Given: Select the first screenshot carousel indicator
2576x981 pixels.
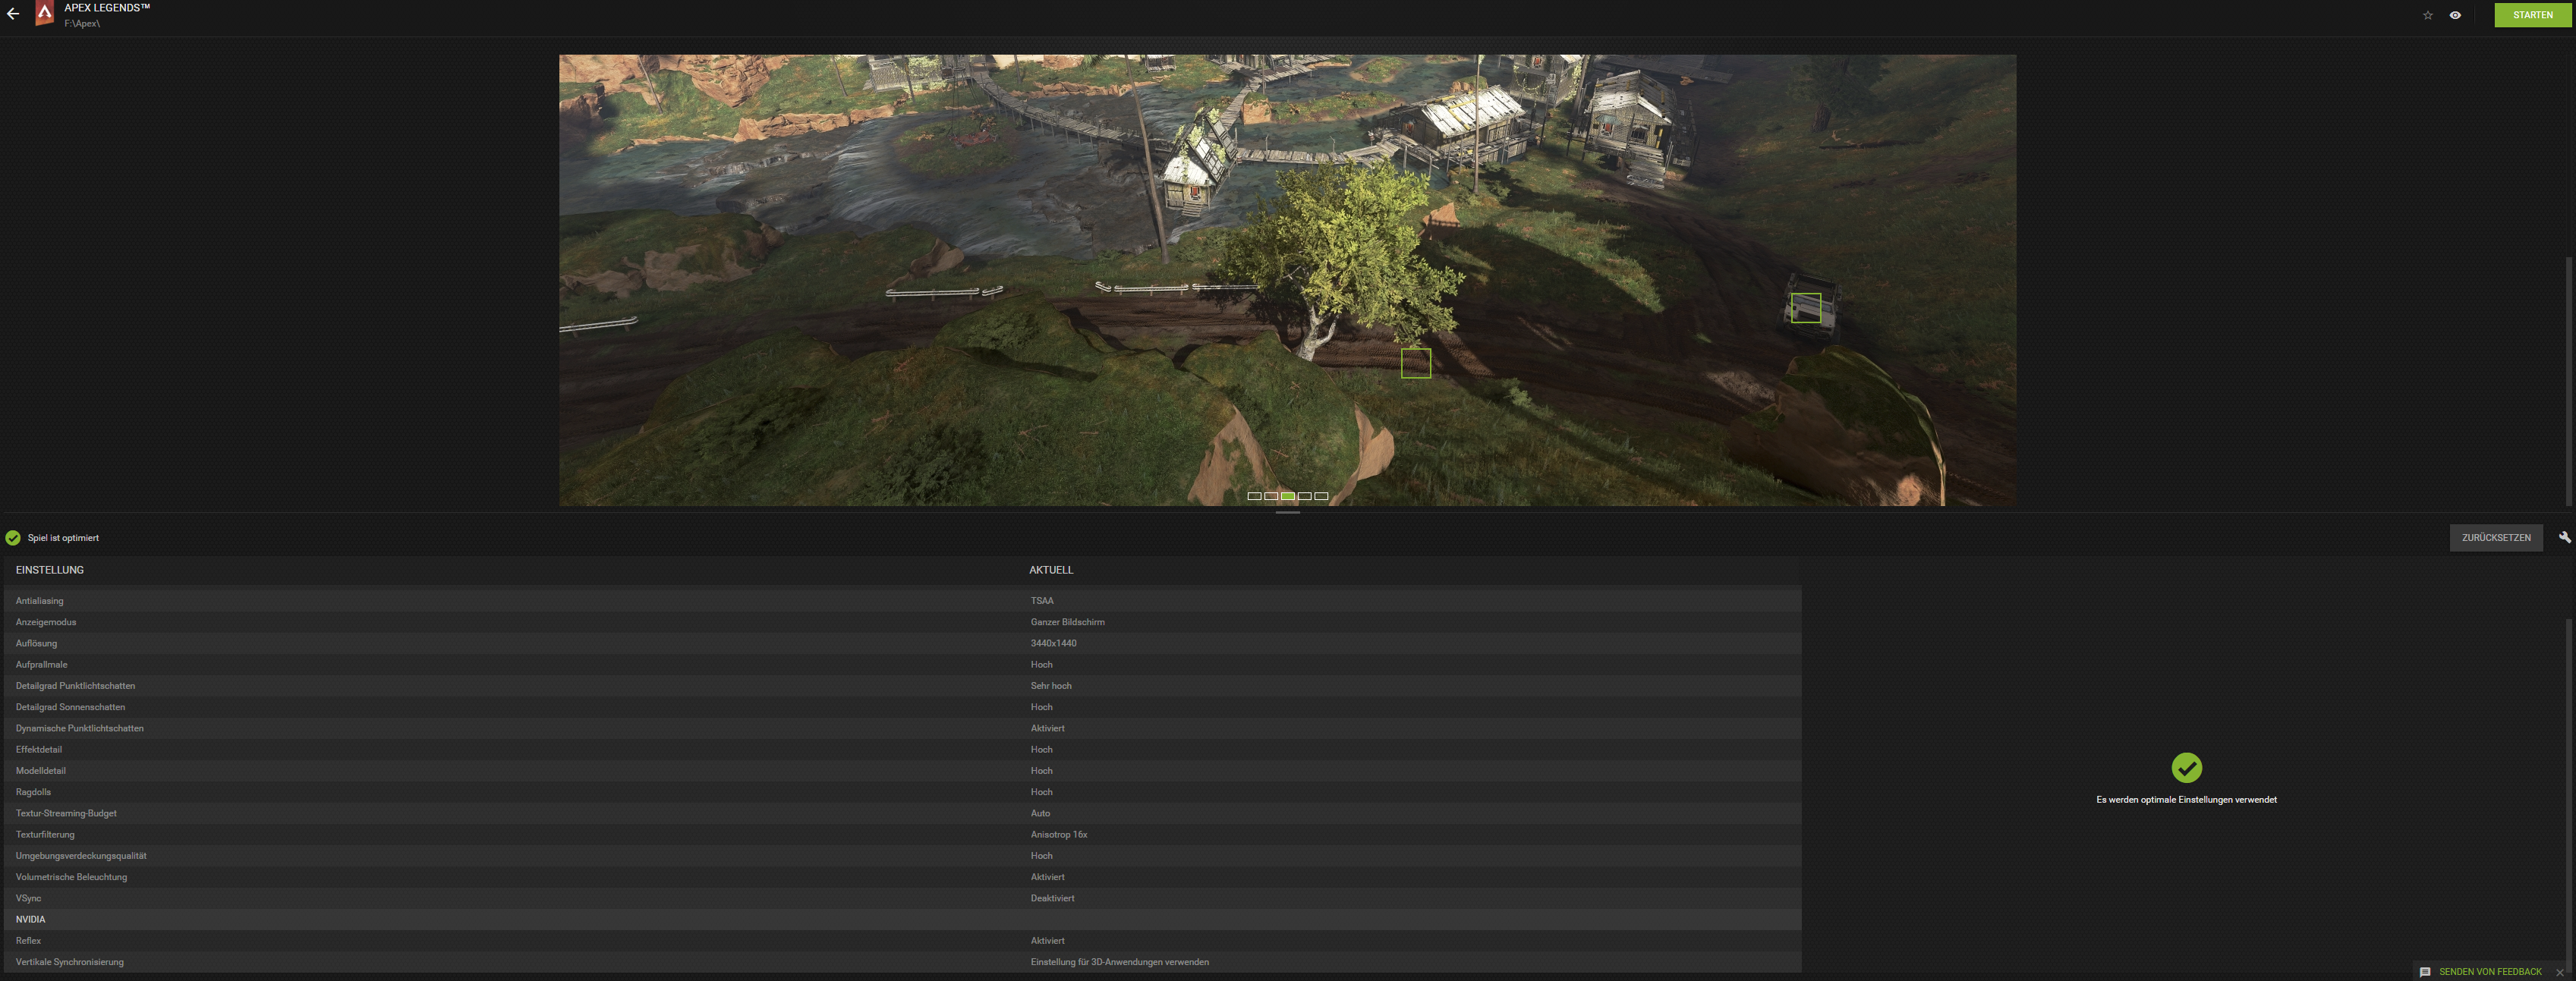Looking at the screenshot, I should [1254, 496].
